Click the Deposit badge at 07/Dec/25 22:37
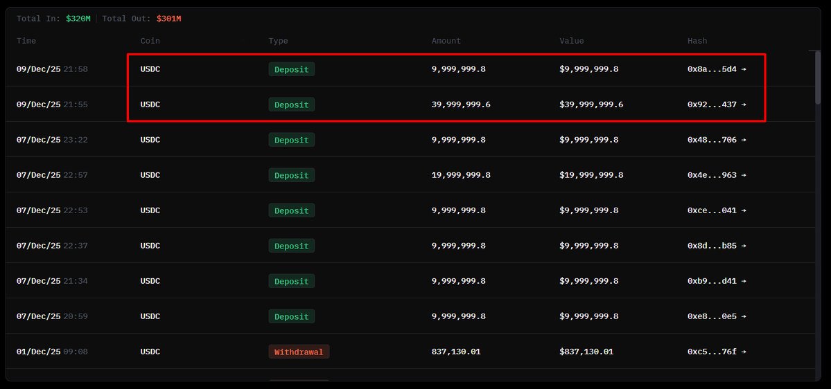The width and height of the screenshot is (831, 389). [292, 246]
